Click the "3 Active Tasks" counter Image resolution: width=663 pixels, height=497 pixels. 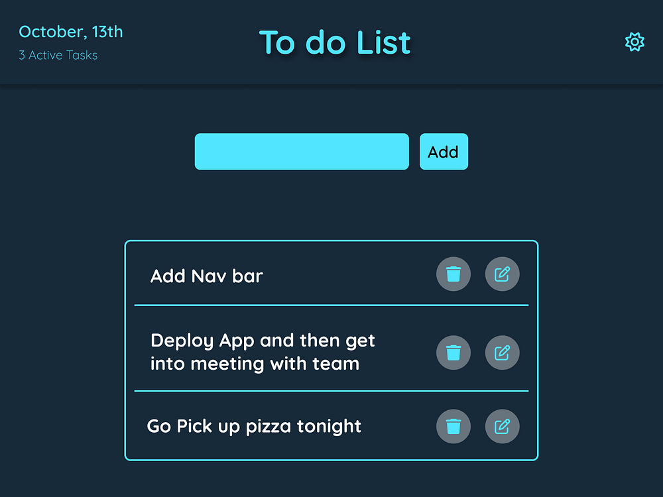click(x=58, y=56)
